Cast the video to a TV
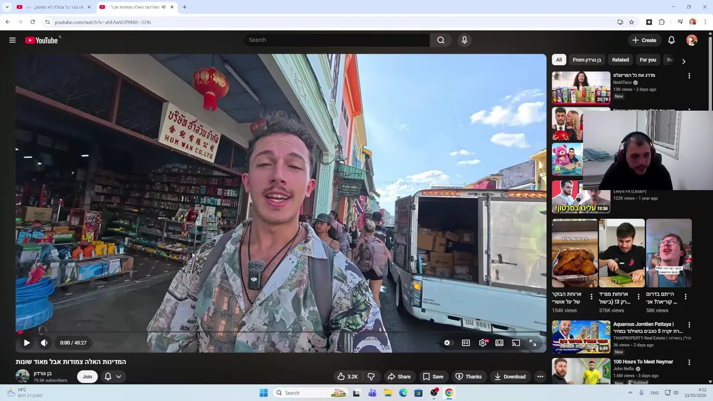 [x=516, y=343]
